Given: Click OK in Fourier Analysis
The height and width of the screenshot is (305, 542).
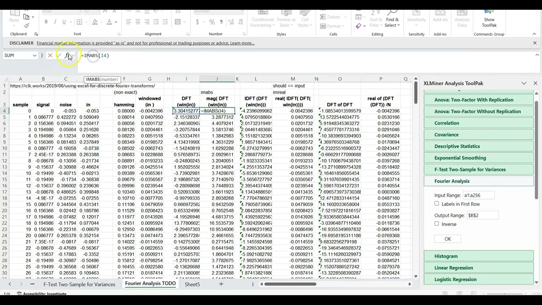Looking at the screenshot, I should pyautogui.click(x=448, y=239).
